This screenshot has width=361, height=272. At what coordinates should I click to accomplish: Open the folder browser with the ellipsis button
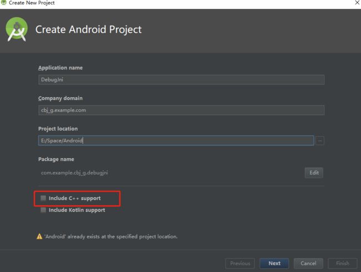tap(320, 140)
